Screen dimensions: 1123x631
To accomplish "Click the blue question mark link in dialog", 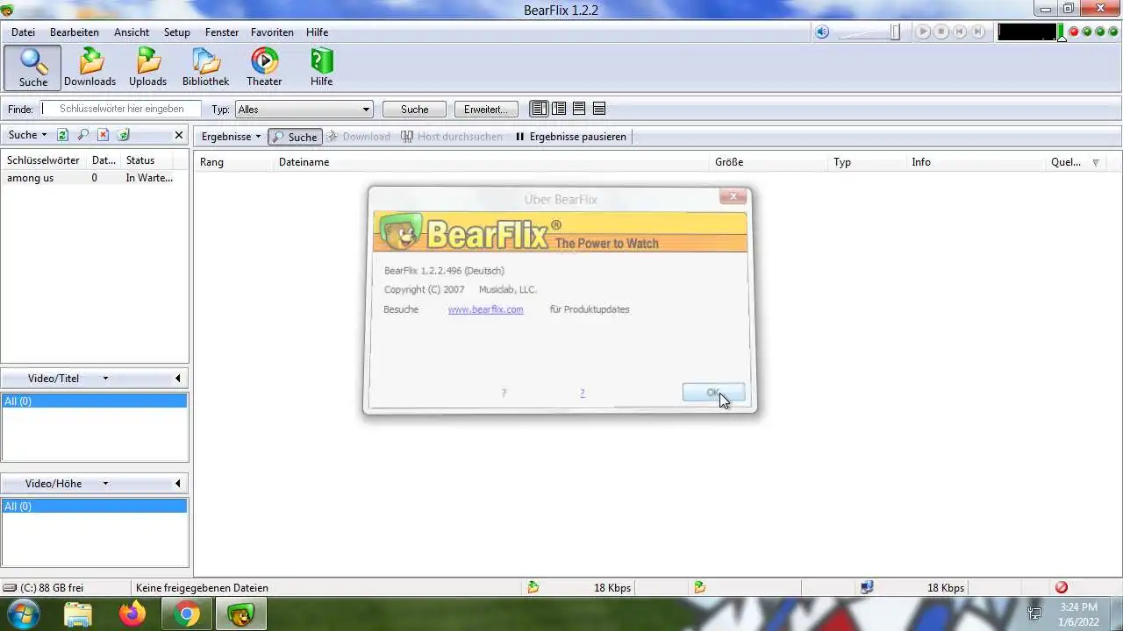I will [582, 393].
